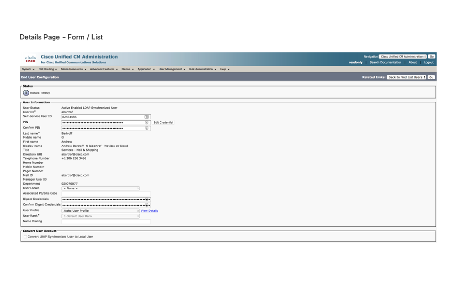This screenshot has height=291, width=467.
Task: Click the Bartroff last name value
Action: point(67,133)
